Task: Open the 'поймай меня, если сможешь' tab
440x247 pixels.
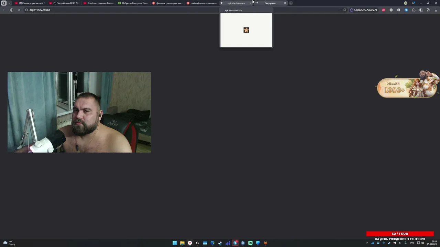Action: click(x=202, y=3)
